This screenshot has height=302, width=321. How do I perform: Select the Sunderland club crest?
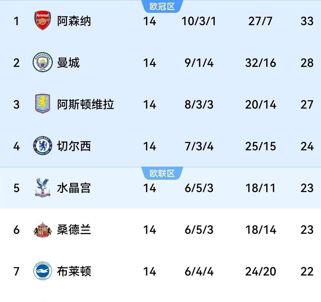(x=43, y=230)
